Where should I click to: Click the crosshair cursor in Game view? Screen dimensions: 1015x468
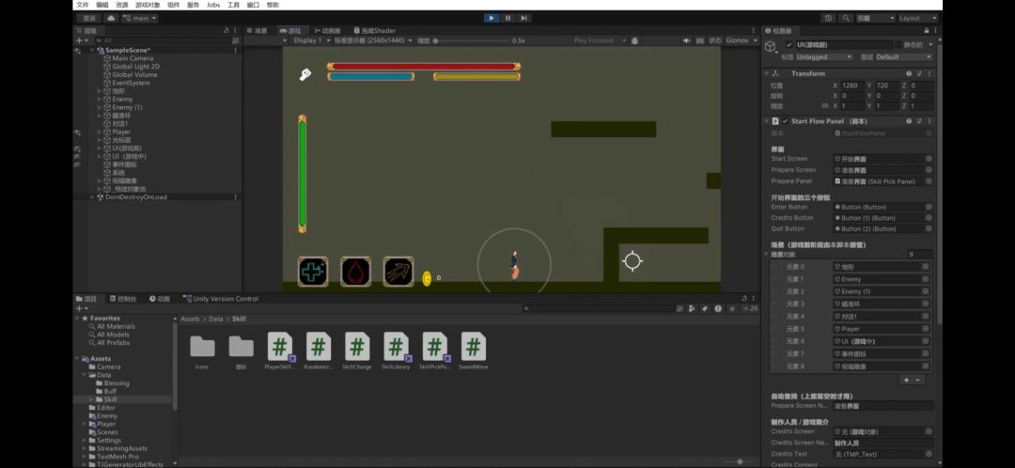coord(632,261)
